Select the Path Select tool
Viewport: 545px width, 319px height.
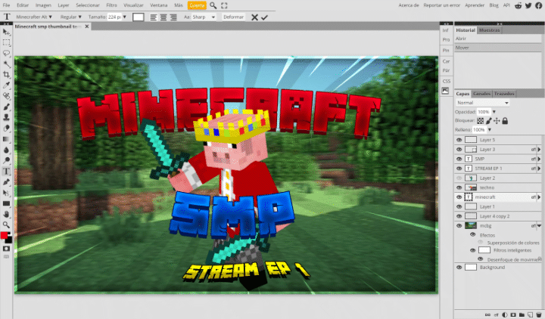pos(6,193)
